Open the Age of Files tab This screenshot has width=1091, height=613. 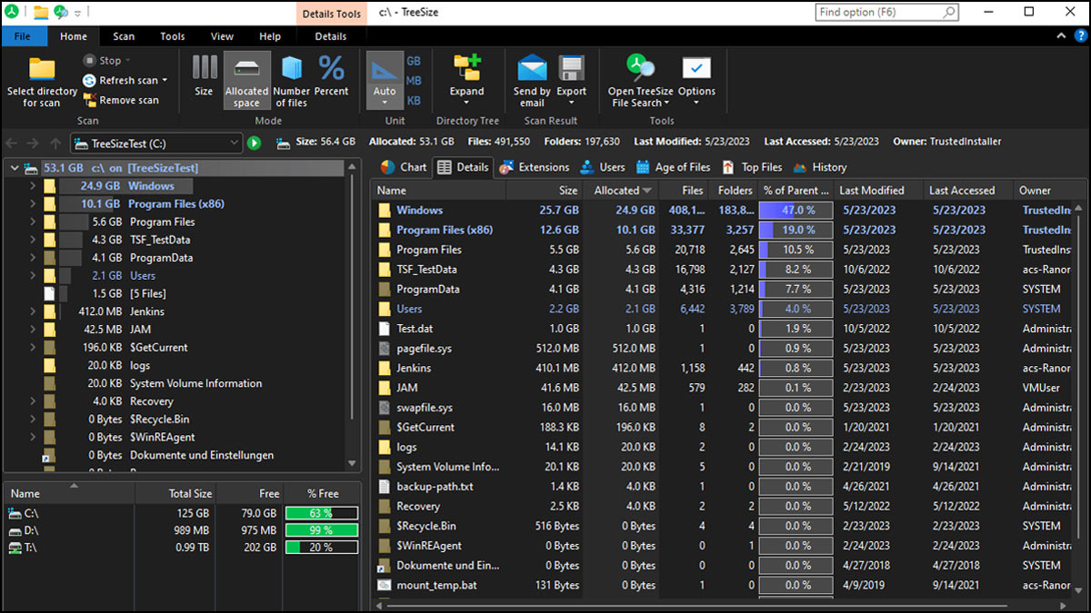(x=673, y=167)
